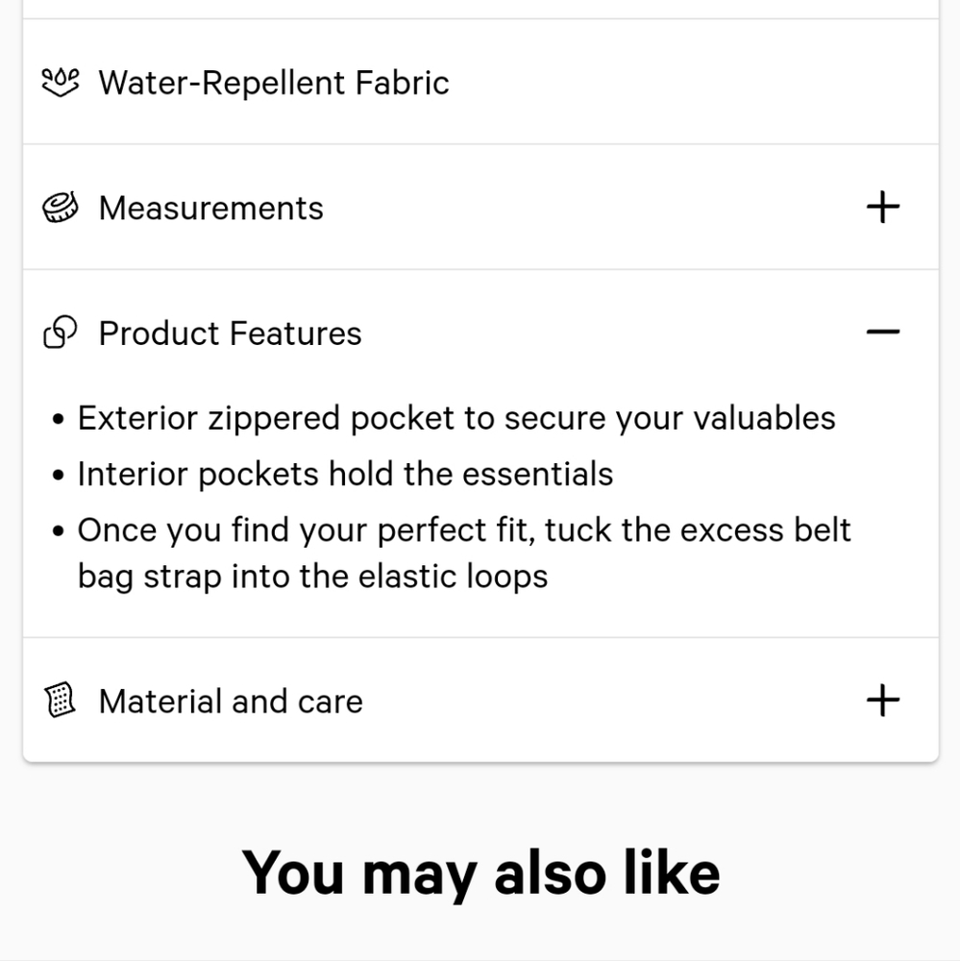Toggle the Product Features section title
The width and height of the screenshot is (960, 961).
[230, 333]
